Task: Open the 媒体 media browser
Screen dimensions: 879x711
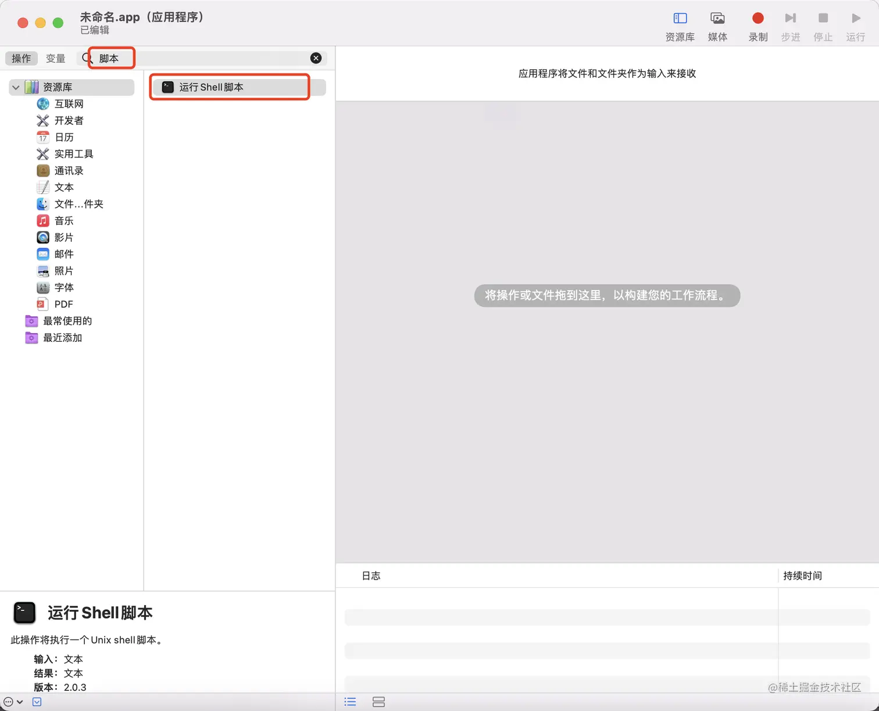Action: tap(717, 26)
